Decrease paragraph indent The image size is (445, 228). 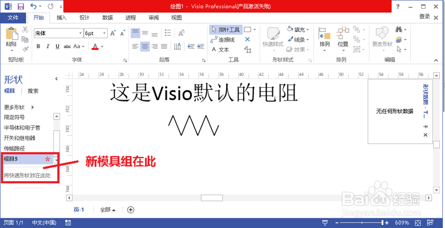click(x=191, y=46)
